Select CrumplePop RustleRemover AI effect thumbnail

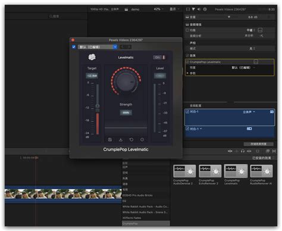coord(261,171)
